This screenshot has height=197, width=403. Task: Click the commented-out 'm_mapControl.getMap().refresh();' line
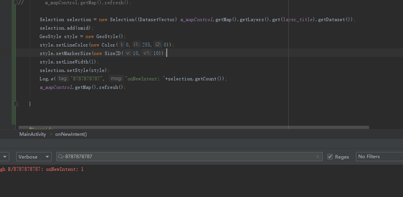pyautogui.click(x=88, y=3)
